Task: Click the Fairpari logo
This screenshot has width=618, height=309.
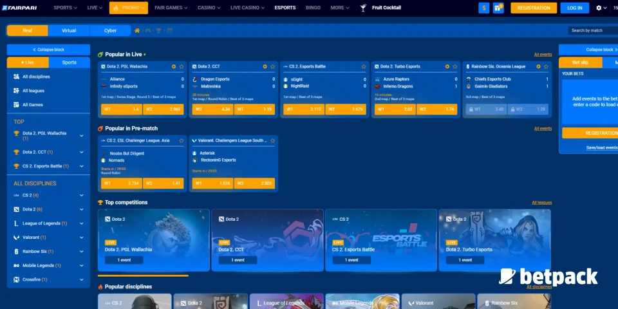Action: click(x=19, y=8)
